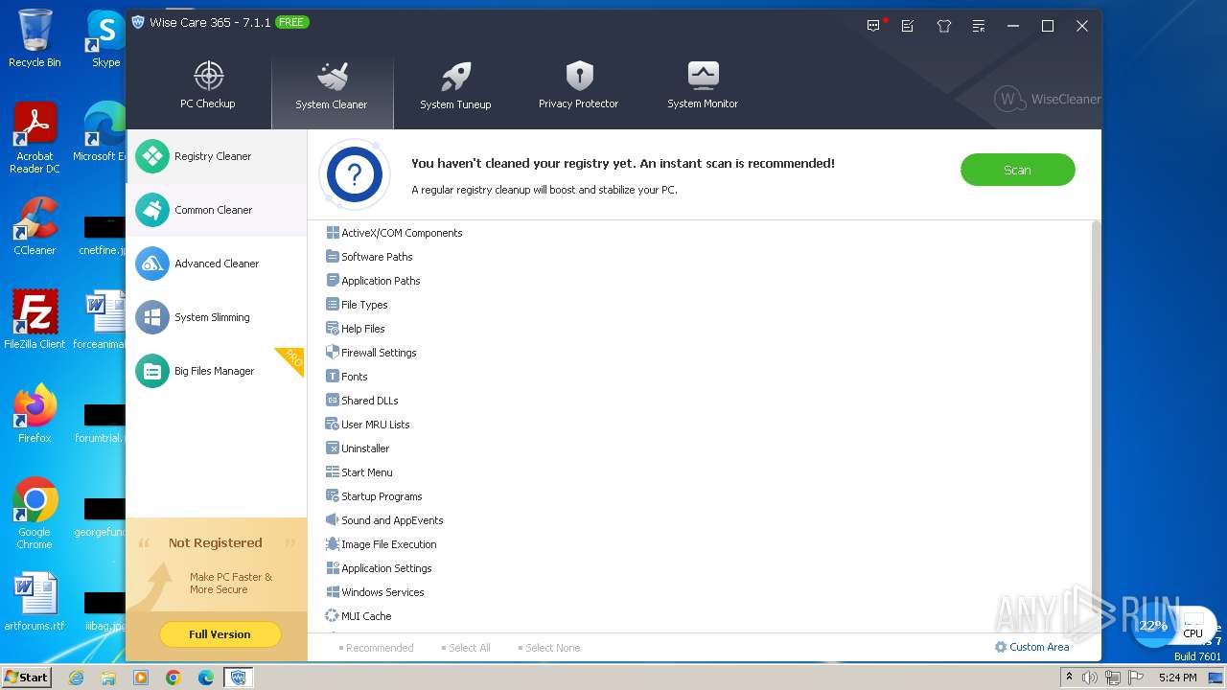Click the Application Paths icon
The image size is (1227, 690).
[x=333, y=281]
